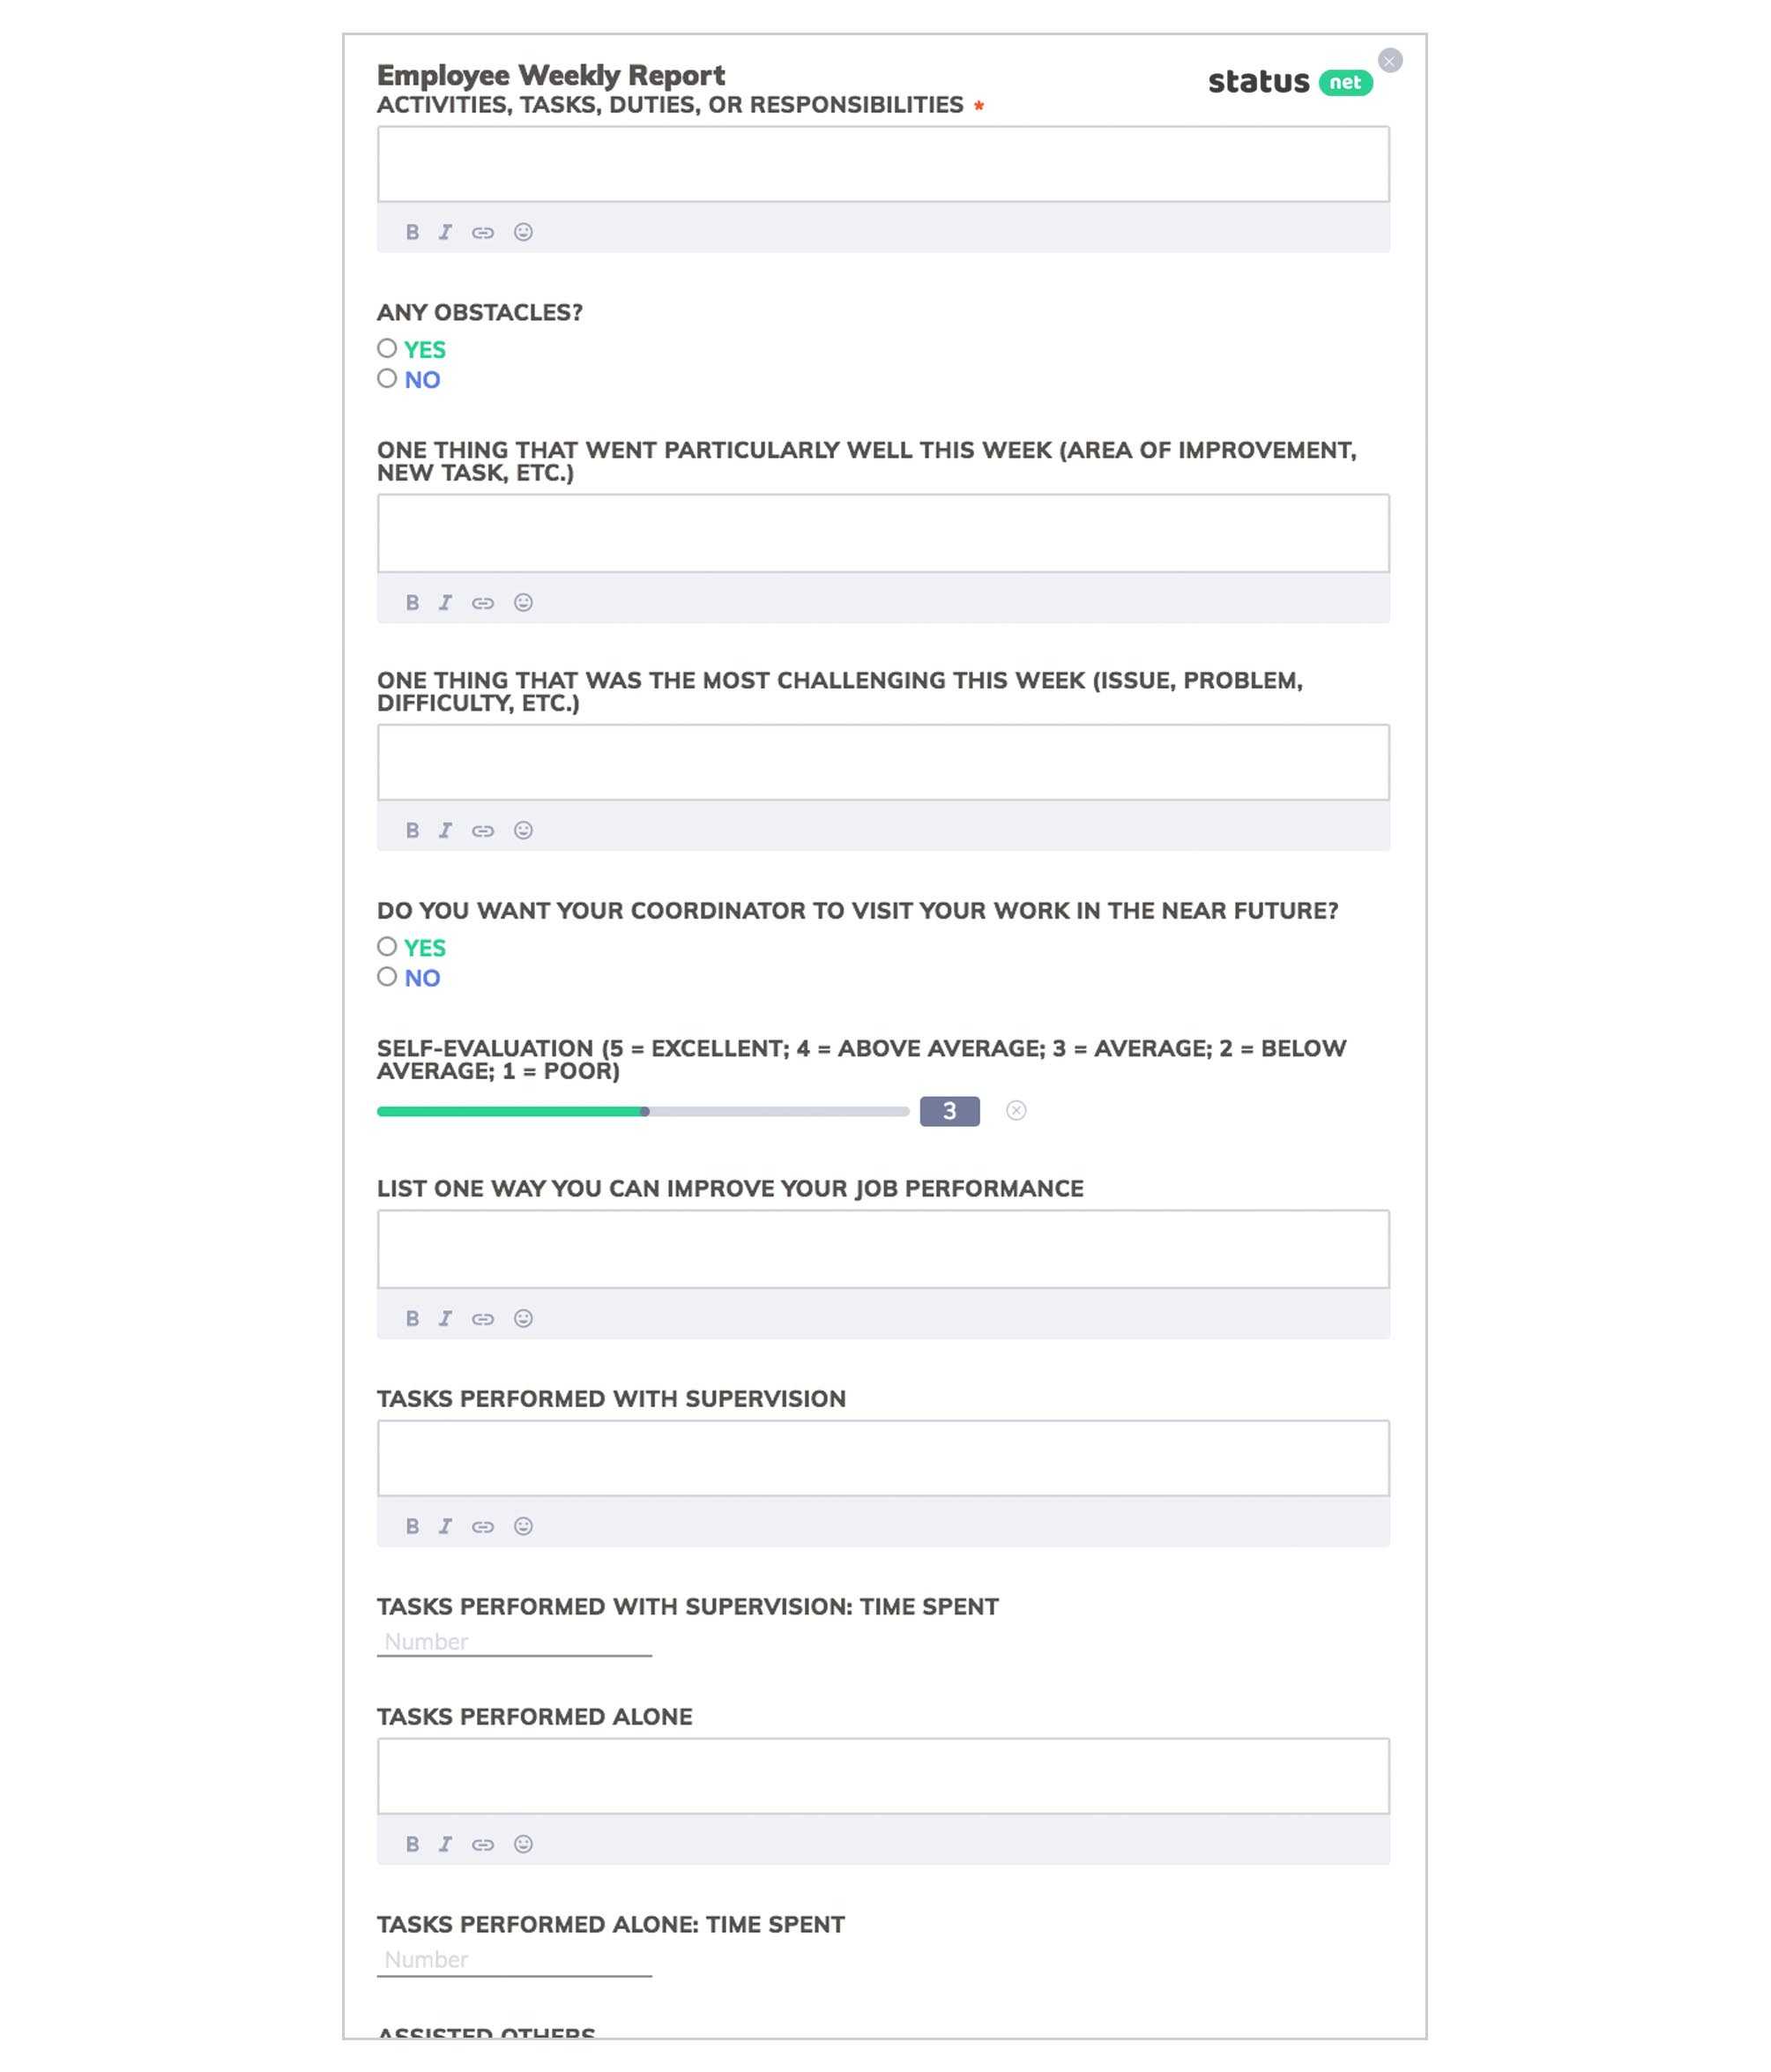
Task: Click the Emoji icon in job performance field
Action: coord(524,1316)
